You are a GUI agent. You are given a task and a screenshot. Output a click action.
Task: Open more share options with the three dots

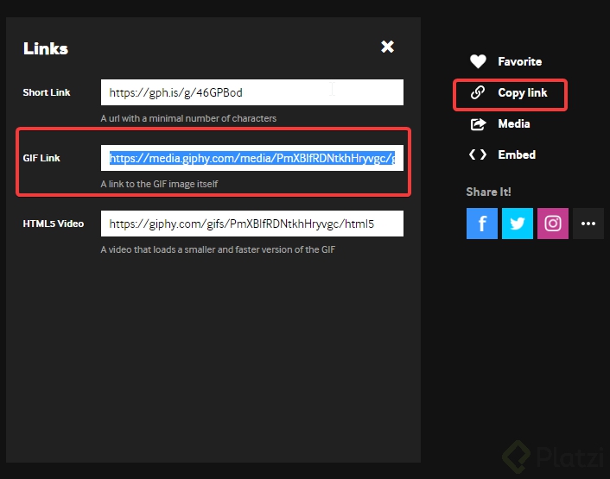(588, 224)
